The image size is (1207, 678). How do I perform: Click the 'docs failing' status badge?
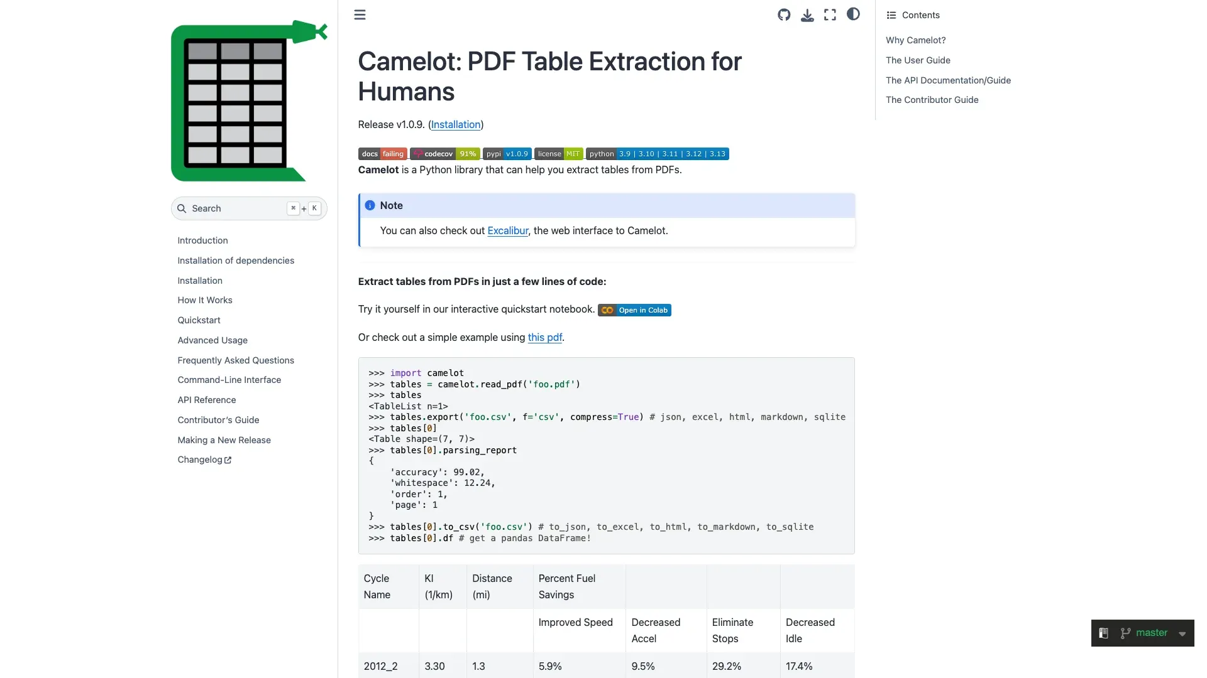click(x=382, y=154)
